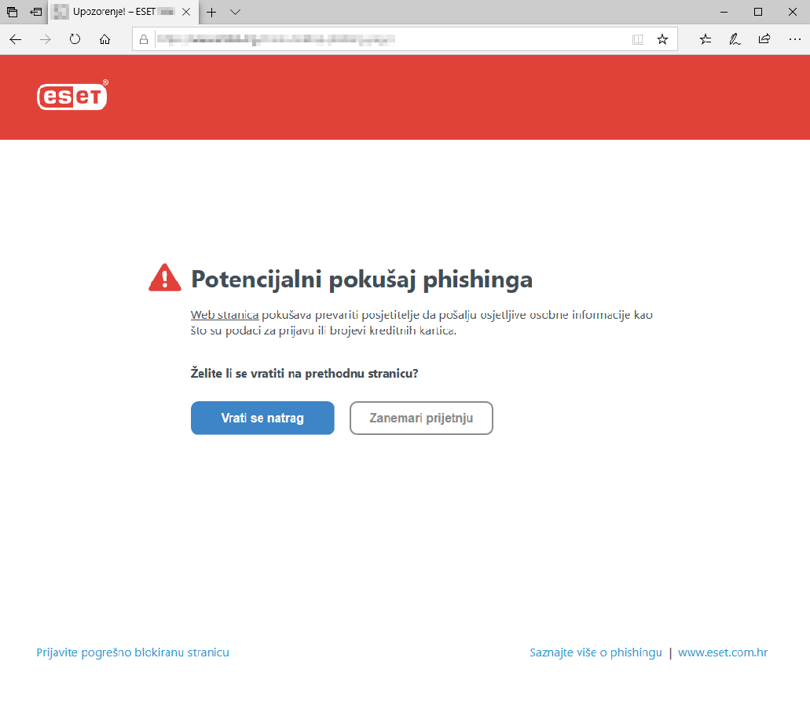The width and height of the screenshot is (810, 709).
Task: Start Windows Ink page annotation
Action: [735, 38]
